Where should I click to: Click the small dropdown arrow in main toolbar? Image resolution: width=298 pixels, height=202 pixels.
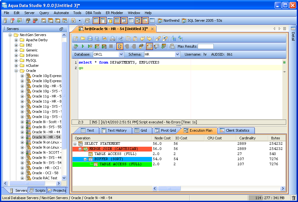point(80,20)
